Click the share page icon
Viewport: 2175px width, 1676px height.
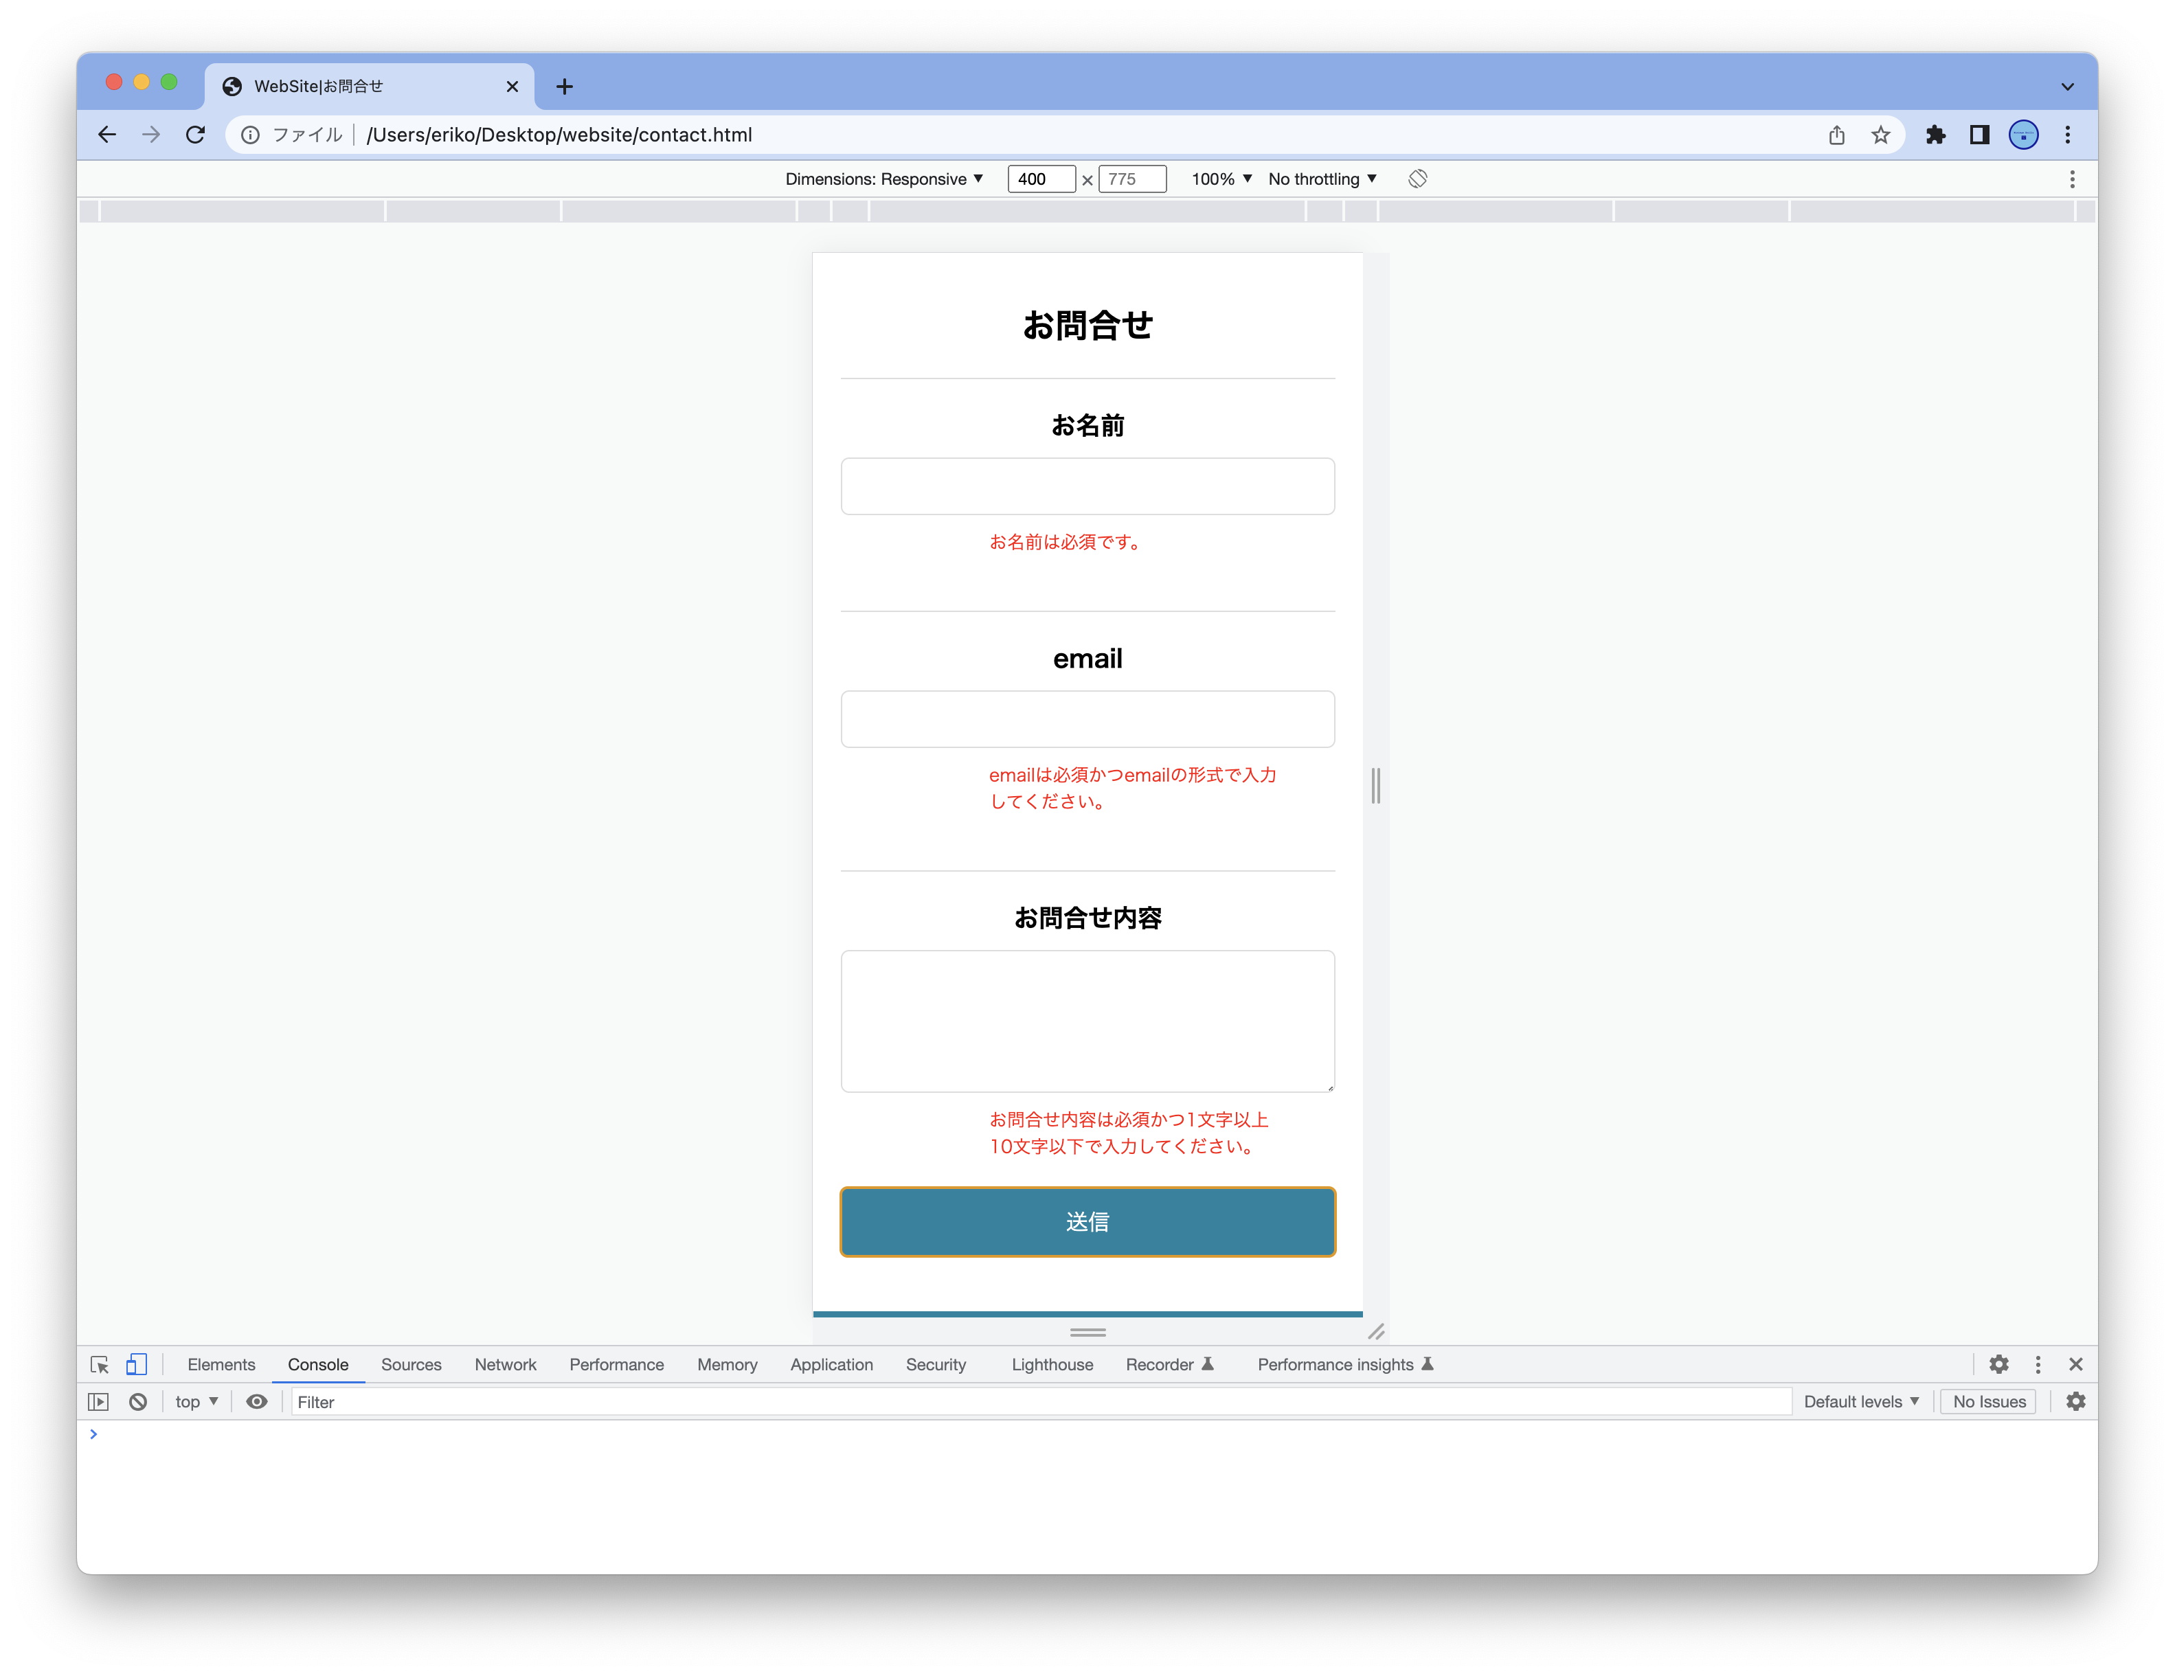pyautogui.click(x=1836, y=135)
